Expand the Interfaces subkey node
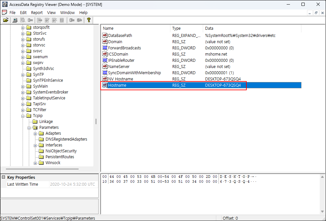The width and height of the screenshot is (326, 221). [x=35, y=145]
